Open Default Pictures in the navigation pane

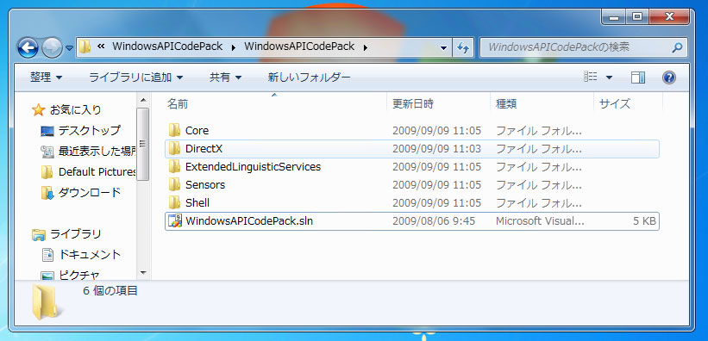[97, 172]
